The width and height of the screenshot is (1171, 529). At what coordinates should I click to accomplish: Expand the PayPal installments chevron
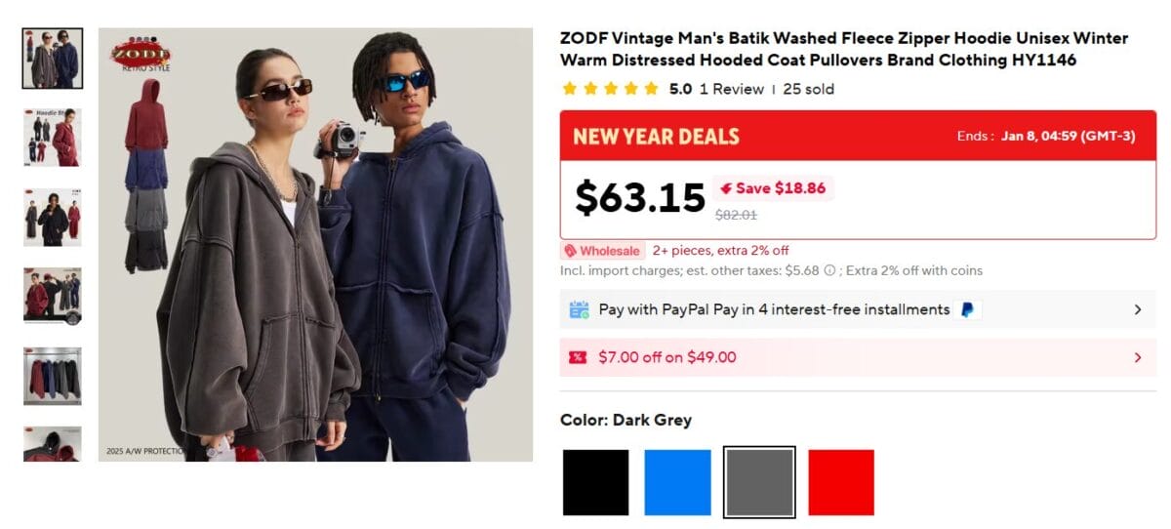(x=1137, y=309)
